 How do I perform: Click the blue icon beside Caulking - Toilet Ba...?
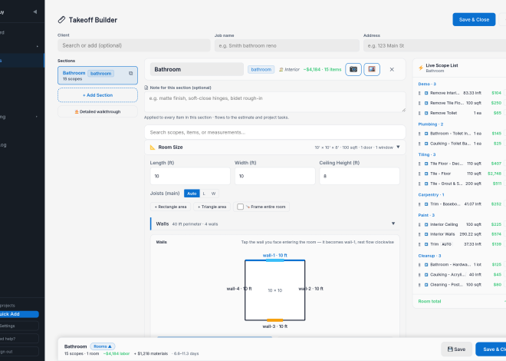pos(426,144)
